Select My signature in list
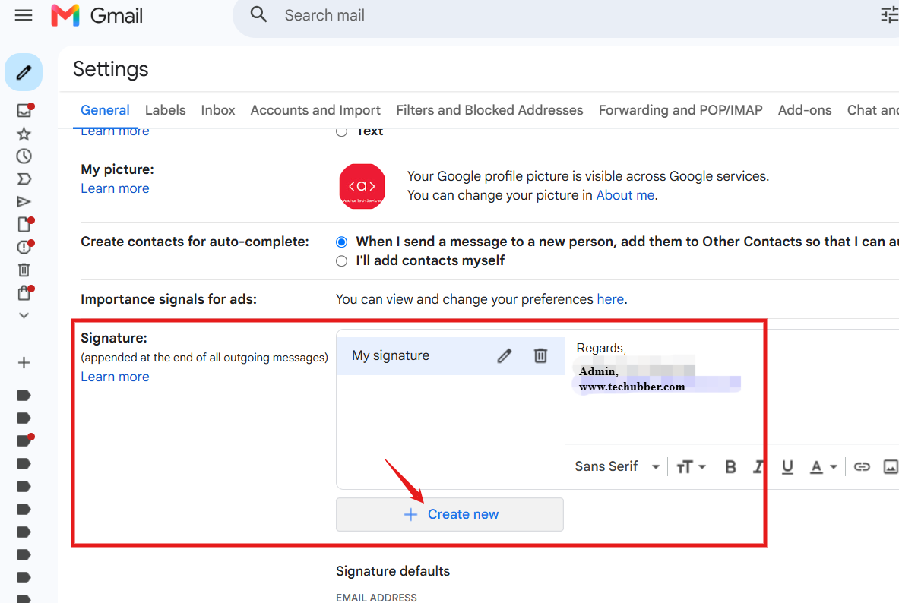Image resolution: width=899 pixels, height=603 pixels. coord(450,356)
